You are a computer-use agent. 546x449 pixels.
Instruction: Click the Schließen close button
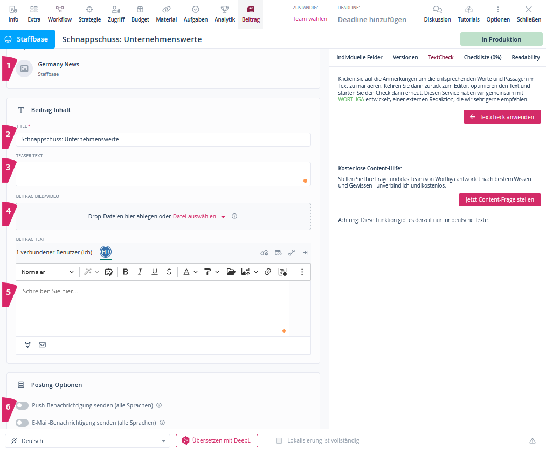coord(529,14)
